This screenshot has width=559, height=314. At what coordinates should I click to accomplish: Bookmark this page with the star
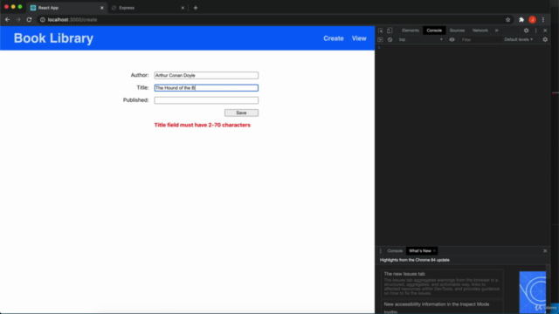coord(508,19)
